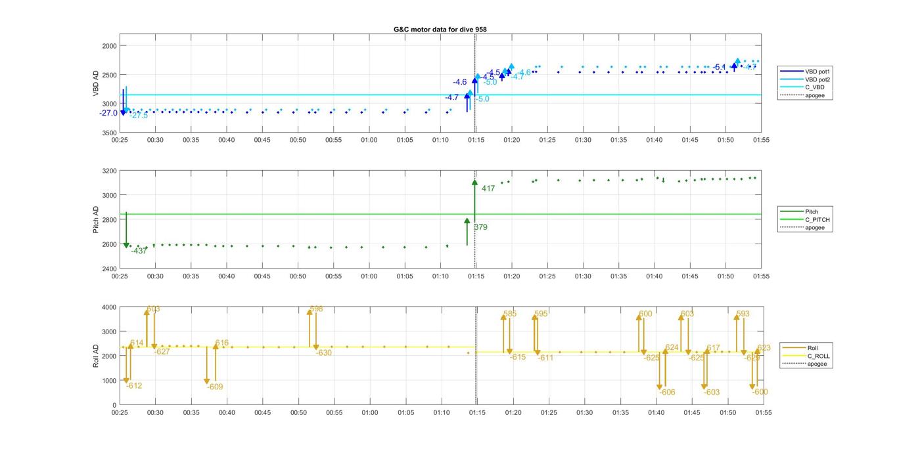Click the '616' roll data label
The height and width of the screenshot is (455, 920).
[222, 343]
